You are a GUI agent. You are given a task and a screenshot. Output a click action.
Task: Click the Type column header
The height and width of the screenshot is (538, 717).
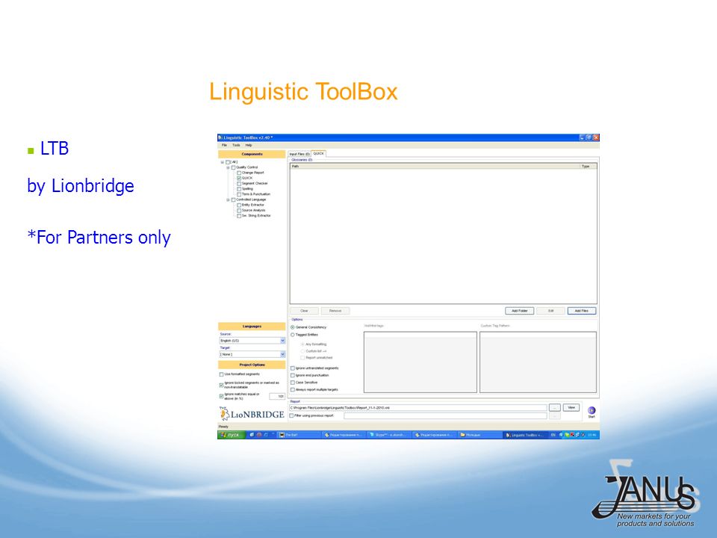[588, 166]
